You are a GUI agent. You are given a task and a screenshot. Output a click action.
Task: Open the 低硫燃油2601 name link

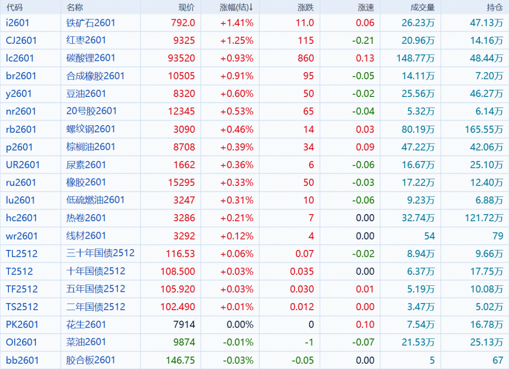tap(96, 200)
